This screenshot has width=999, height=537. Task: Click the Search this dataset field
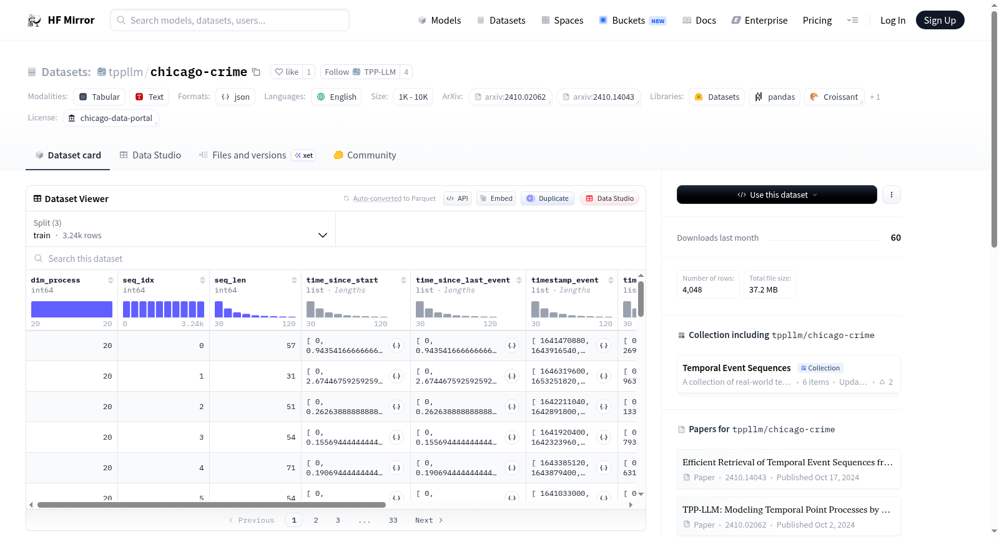(x=336, y=259)
